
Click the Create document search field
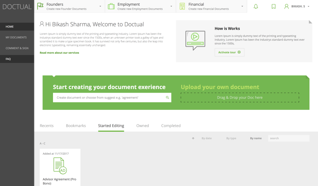pyautogui.click(x=112, y=97)
